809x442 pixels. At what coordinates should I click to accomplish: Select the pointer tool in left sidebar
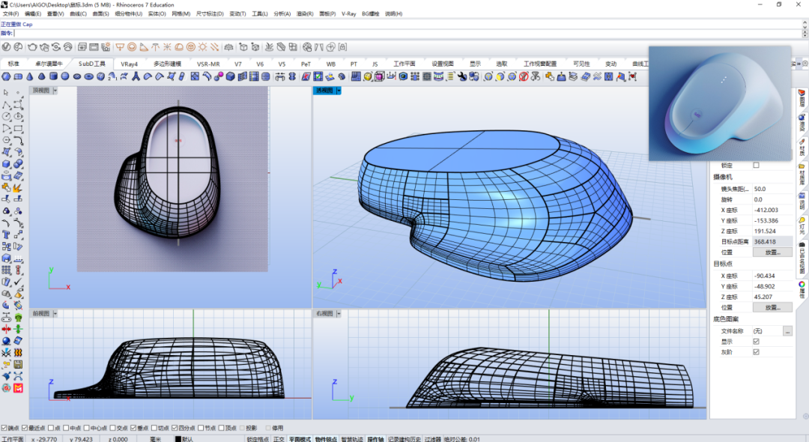point(6,93)
